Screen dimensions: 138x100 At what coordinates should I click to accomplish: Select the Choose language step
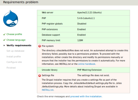pos(16,40)
